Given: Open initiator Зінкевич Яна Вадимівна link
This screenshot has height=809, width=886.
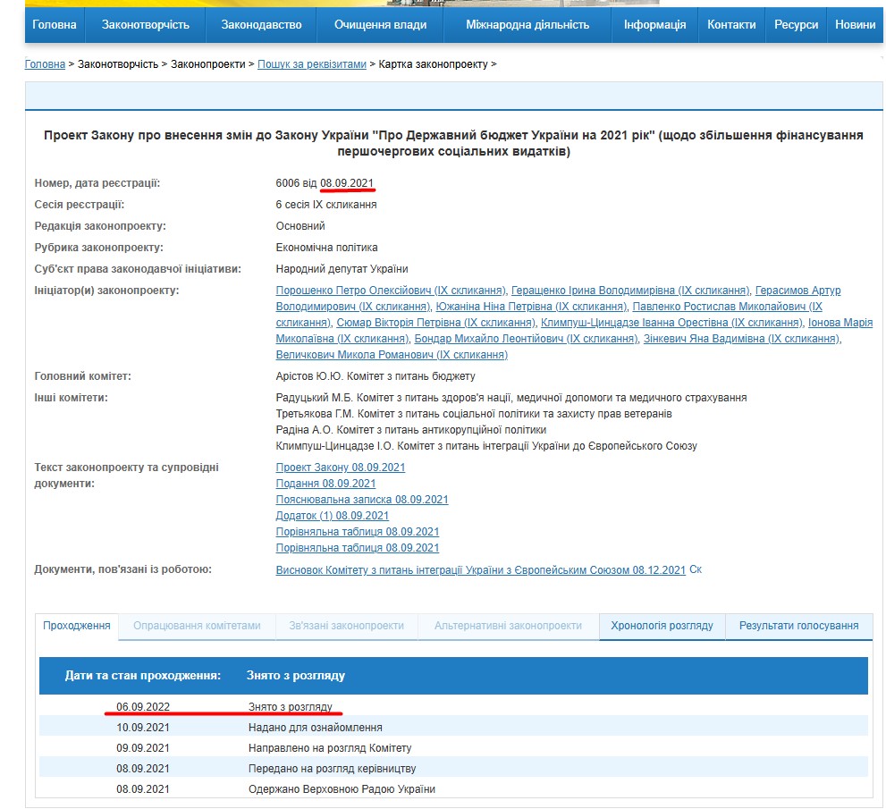Looking at the screenshot, I should click(741, 339).
